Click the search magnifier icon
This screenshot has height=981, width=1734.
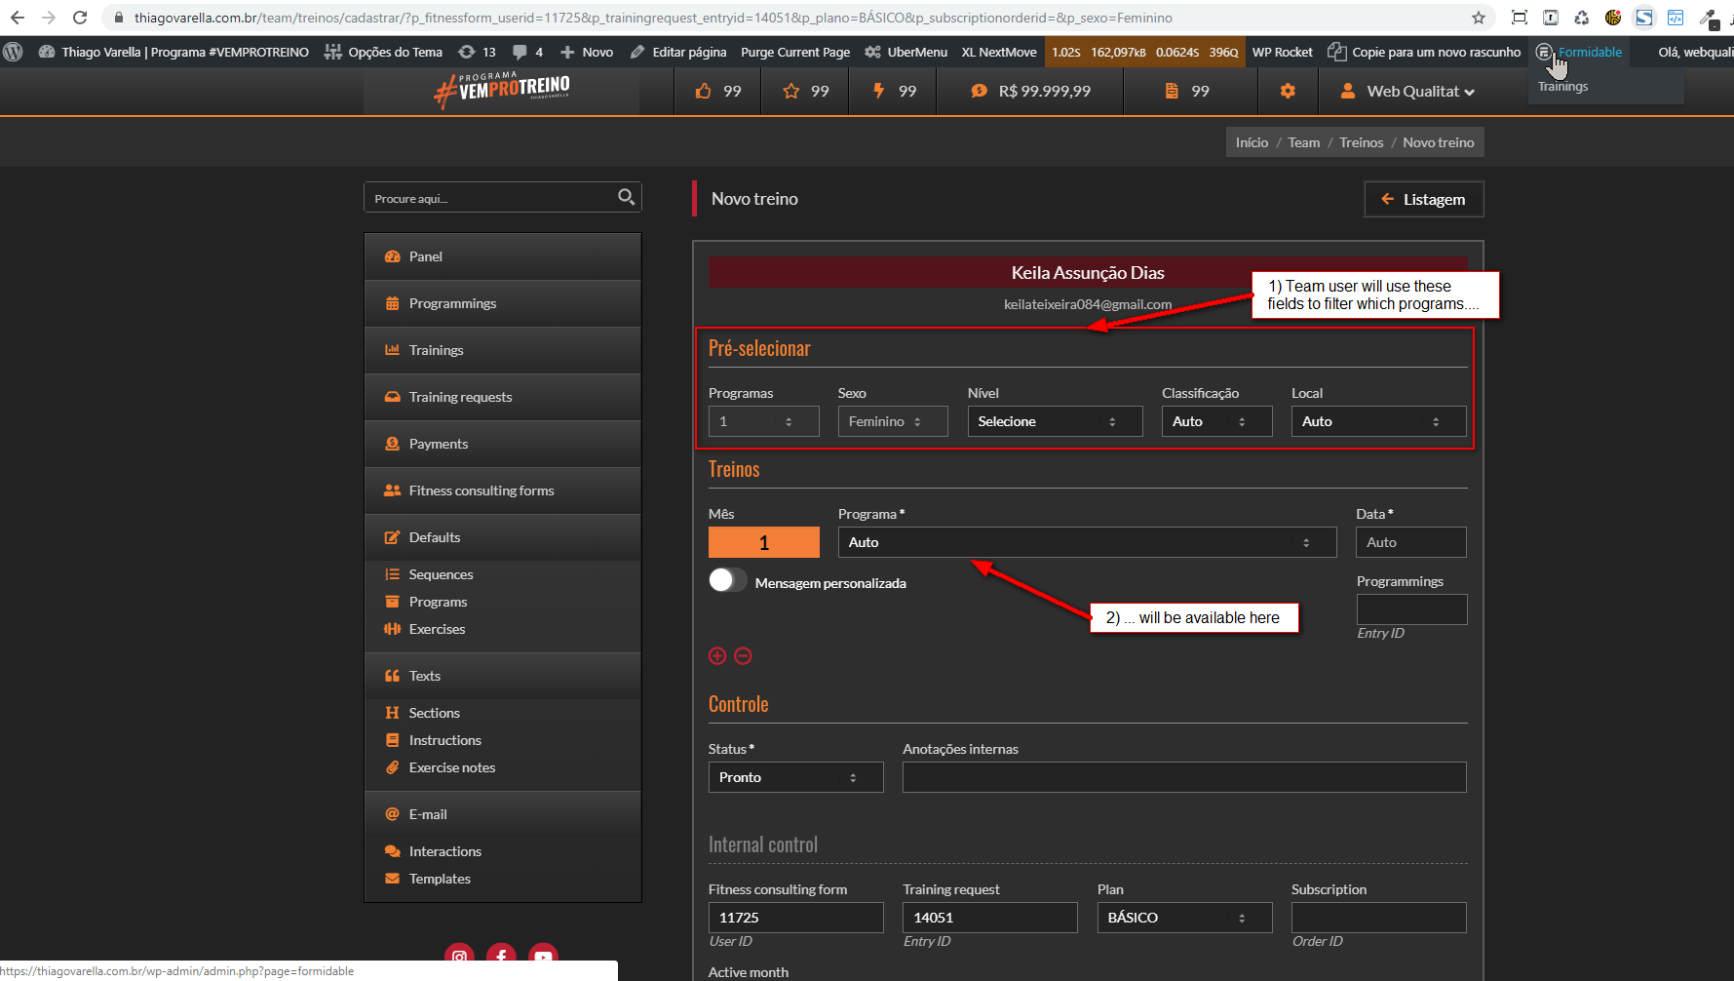click(626, 197)
